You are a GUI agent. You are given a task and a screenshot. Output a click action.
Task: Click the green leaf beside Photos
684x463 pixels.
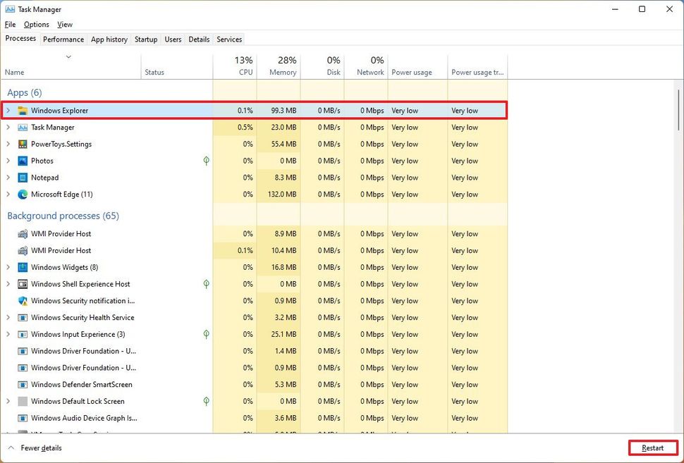click(x=206, y=161)
